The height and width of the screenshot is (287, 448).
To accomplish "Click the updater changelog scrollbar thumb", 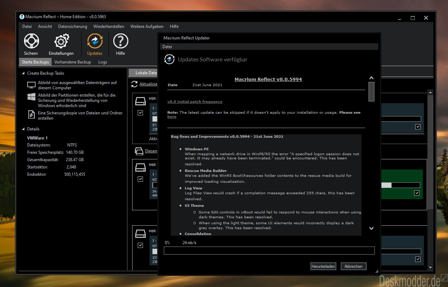I will [x=371, y=91].
